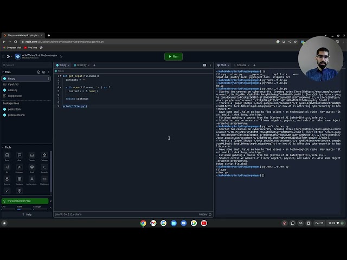347x260 pixels.
Task: Create a new folder in Files panel
Action: [x=43, y=72]
